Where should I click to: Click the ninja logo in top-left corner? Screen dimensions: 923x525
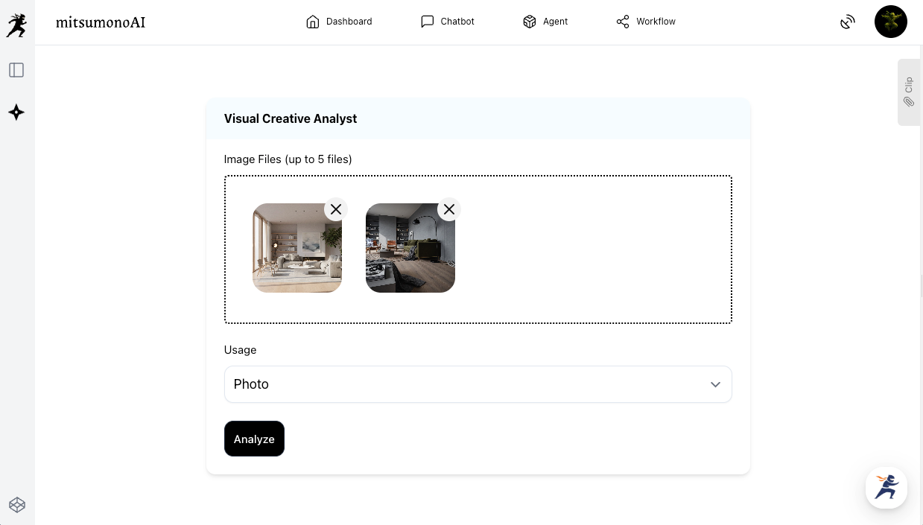point(16,25)
